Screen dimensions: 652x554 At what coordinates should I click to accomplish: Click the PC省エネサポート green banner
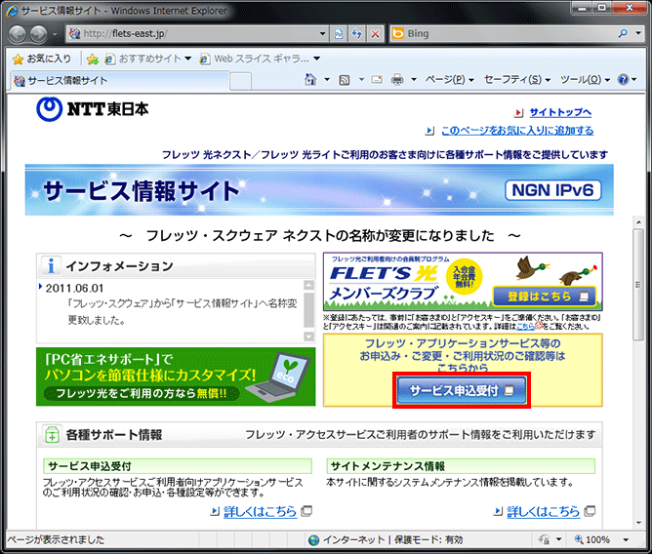click(x=176, y=376)
